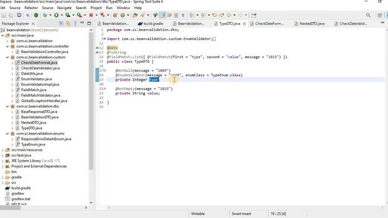Click the Package Explorer horizontal scrollbar
Screen dimensions: 388x218
[10, 208]
